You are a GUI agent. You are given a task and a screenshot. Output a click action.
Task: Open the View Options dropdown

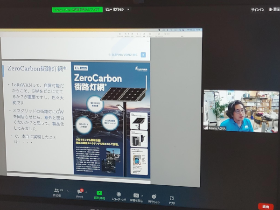(x=117, y=9)
